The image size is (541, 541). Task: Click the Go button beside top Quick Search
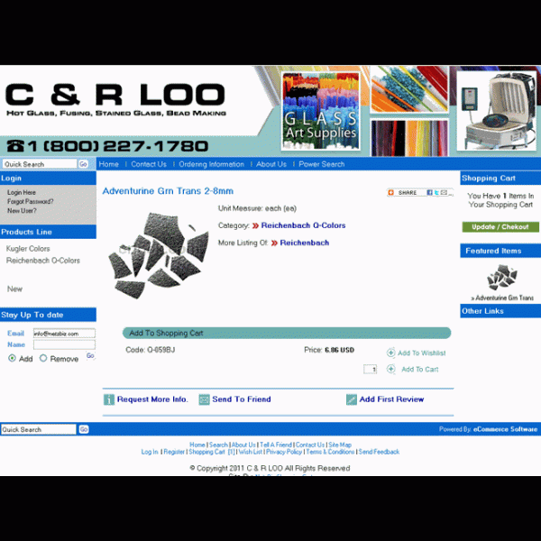[83, 164]
